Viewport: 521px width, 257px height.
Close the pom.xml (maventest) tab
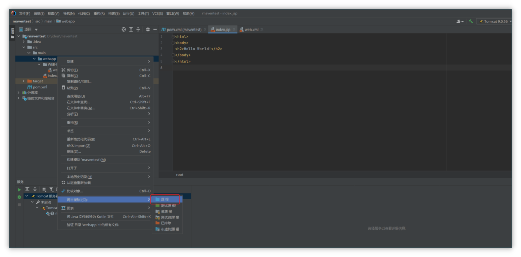click(205, 30)
